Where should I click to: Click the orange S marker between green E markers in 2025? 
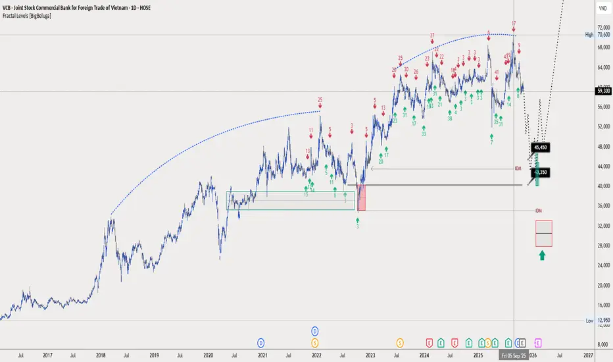(x=488, y=343)
